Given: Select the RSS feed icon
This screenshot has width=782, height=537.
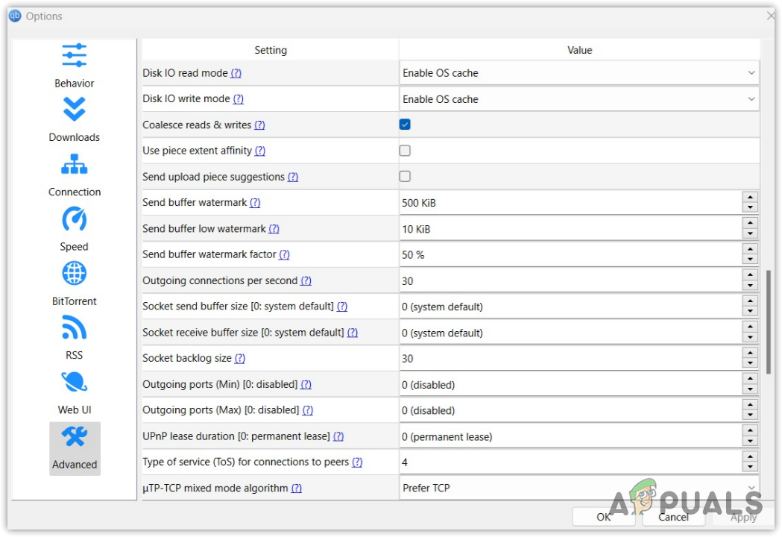Looking at the screenshot, I should click(74, 328).
